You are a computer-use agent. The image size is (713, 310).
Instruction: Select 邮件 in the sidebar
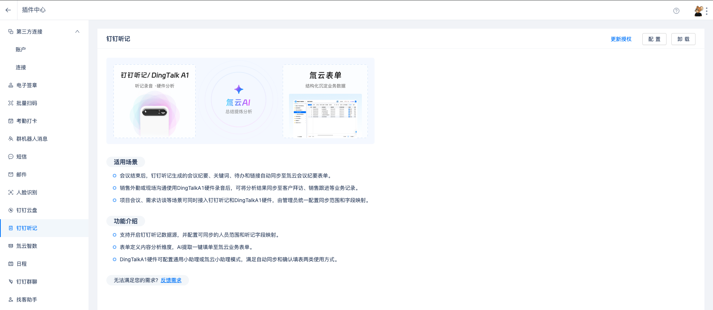tap(44, 175)
